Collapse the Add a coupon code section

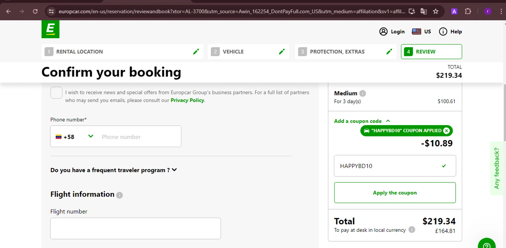362,121
